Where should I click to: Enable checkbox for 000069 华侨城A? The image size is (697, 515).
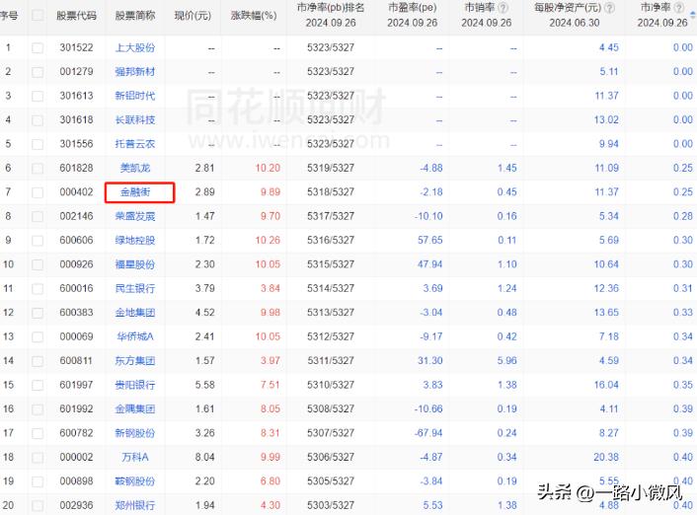pyautogui.click(x=38, y=336)
